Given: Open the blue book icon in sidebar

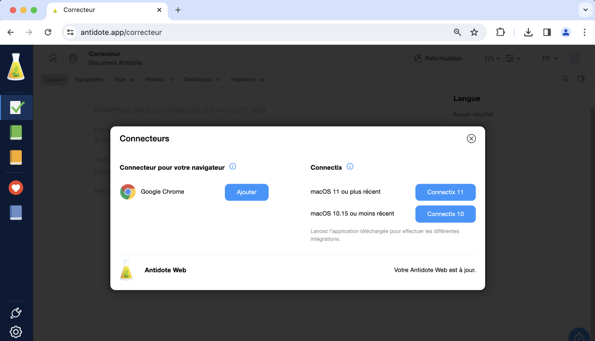Looking at the screenshot, I should (16, 212).
